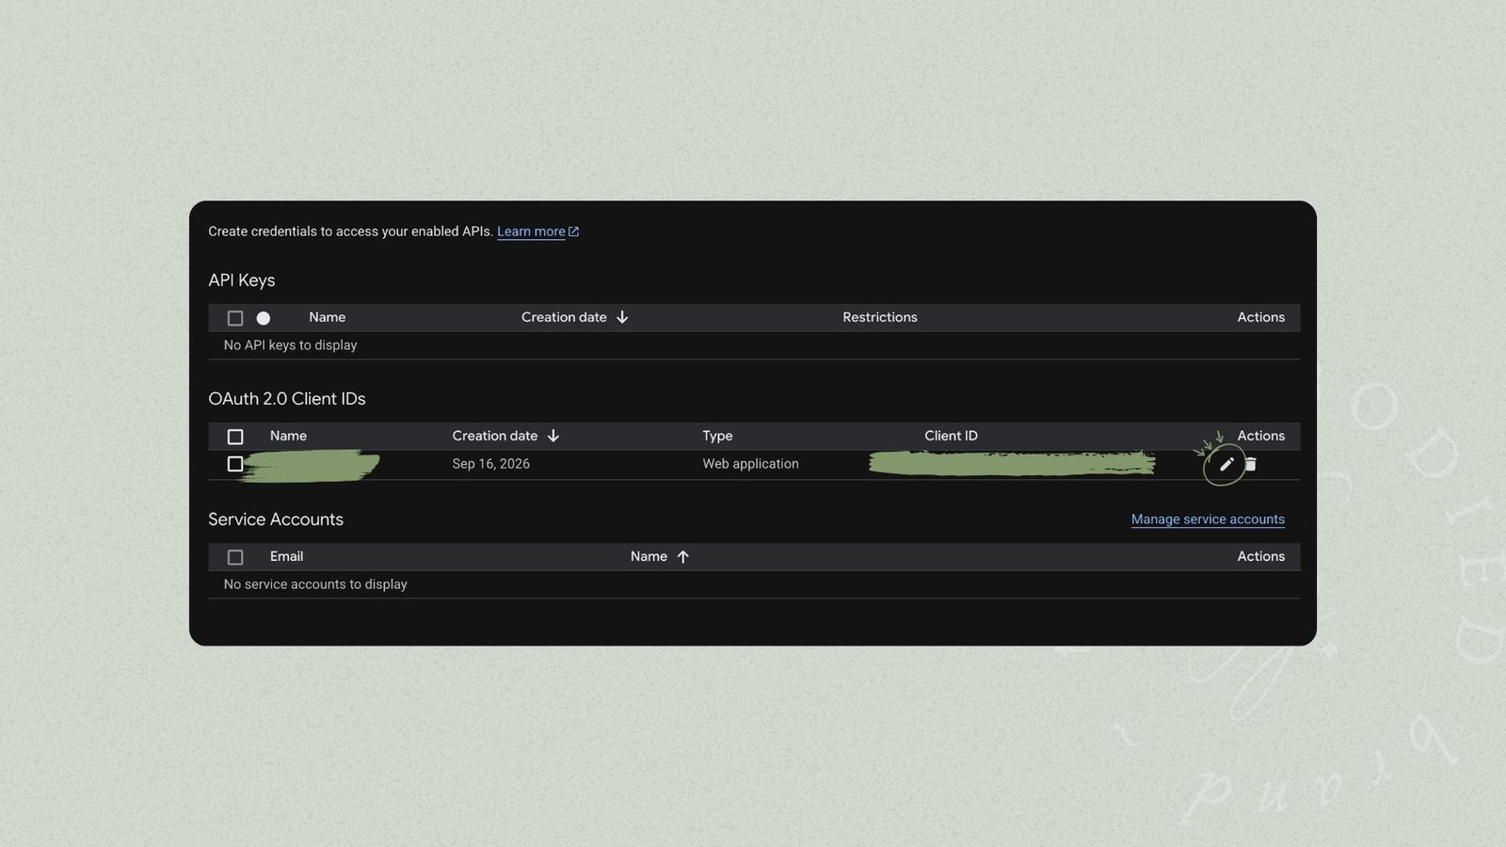Click the white circle icon in API Keys header
The image size is (1506, 847).
point(264,318)
